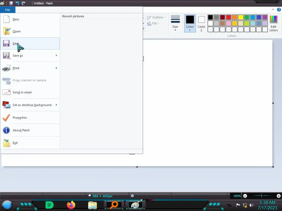The height and width of the screenshot is (211, 282).
Task: Expand Set as desktop background submenu arrow
Action: pos(56,105)
